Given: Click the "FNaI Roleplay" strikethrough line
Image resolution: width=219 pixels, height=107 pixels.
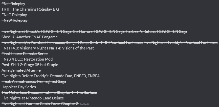Looking at the screenshot, I should coord(13,4).
